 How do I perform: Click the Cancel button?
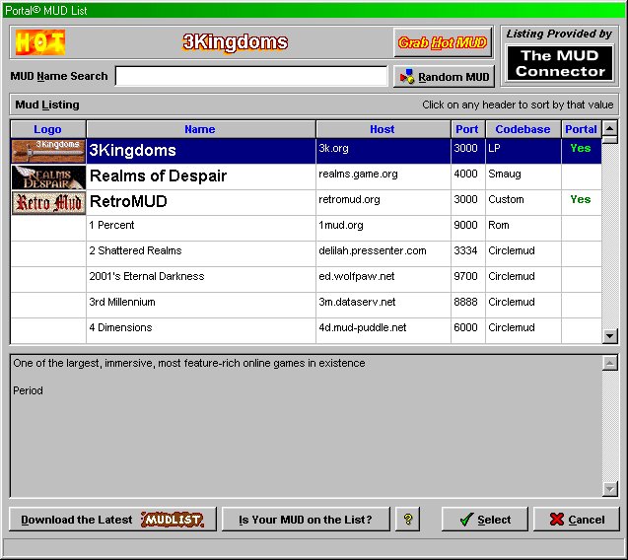click(577, 520)
